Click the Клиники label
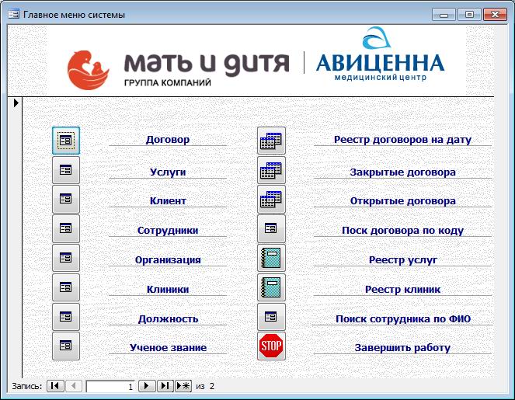Viewport: 515px width, 400px height. pyautogui.click(x=168, y=290)
